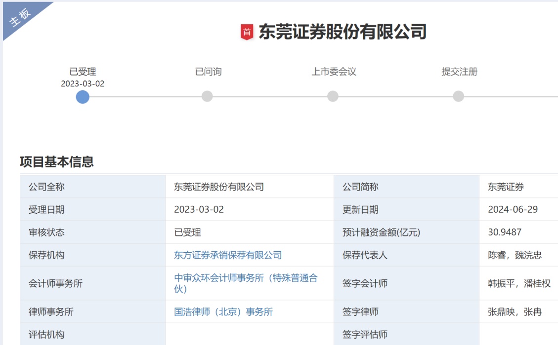Click the 签字律师 field label

point(360,312)
